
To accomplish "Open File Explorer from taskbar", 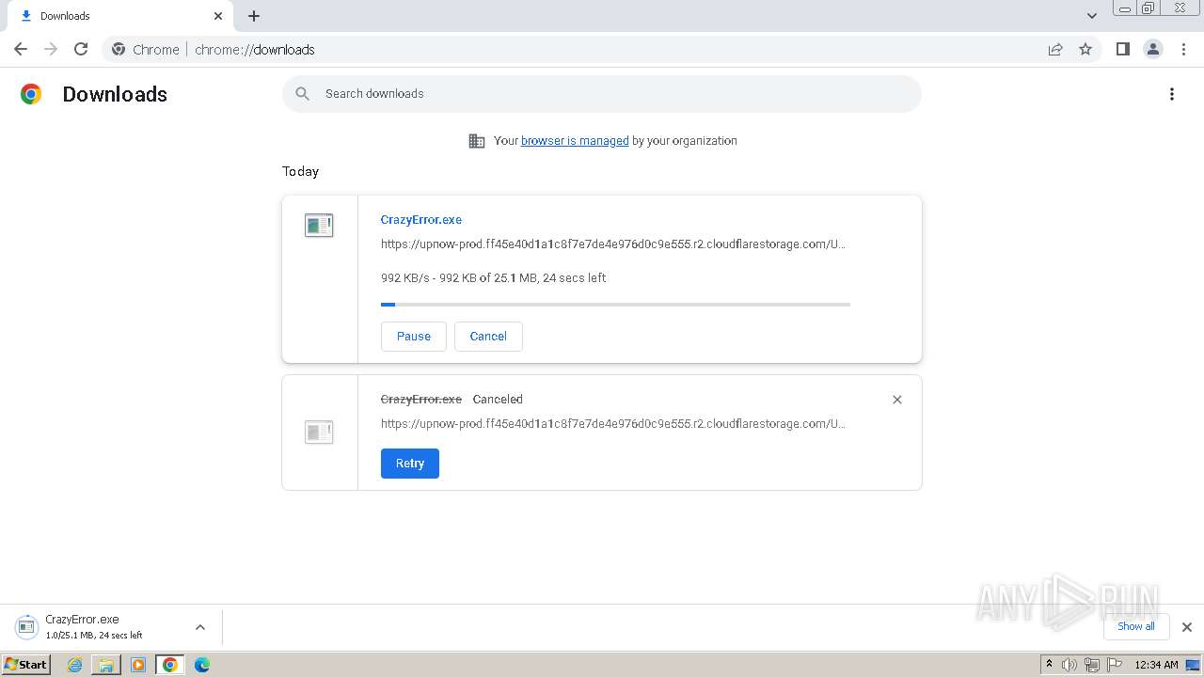I will [106, 665].
